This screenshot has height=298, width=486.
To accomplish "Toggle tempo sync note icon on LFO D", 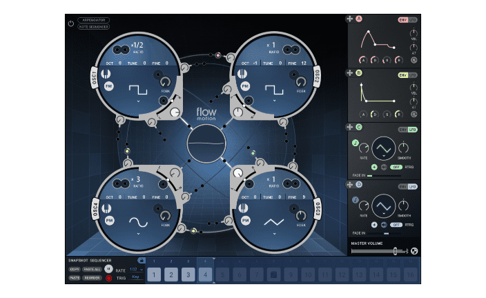I will (x=356, y=200).
